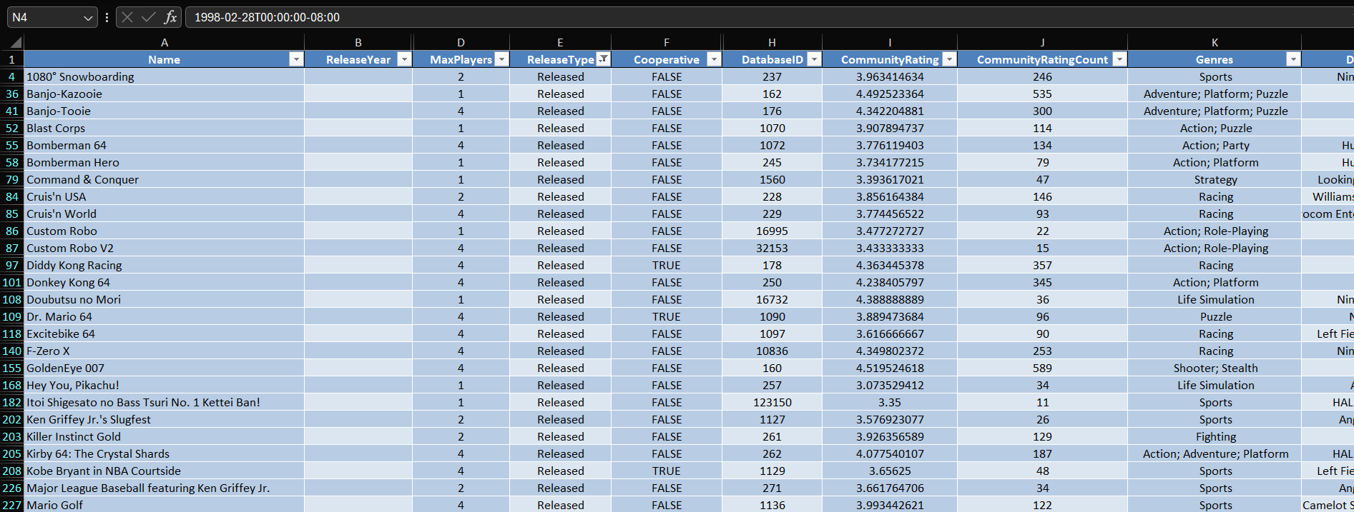
Task: Select column A header
Action: pyautogui.click(x=165, y=43)
